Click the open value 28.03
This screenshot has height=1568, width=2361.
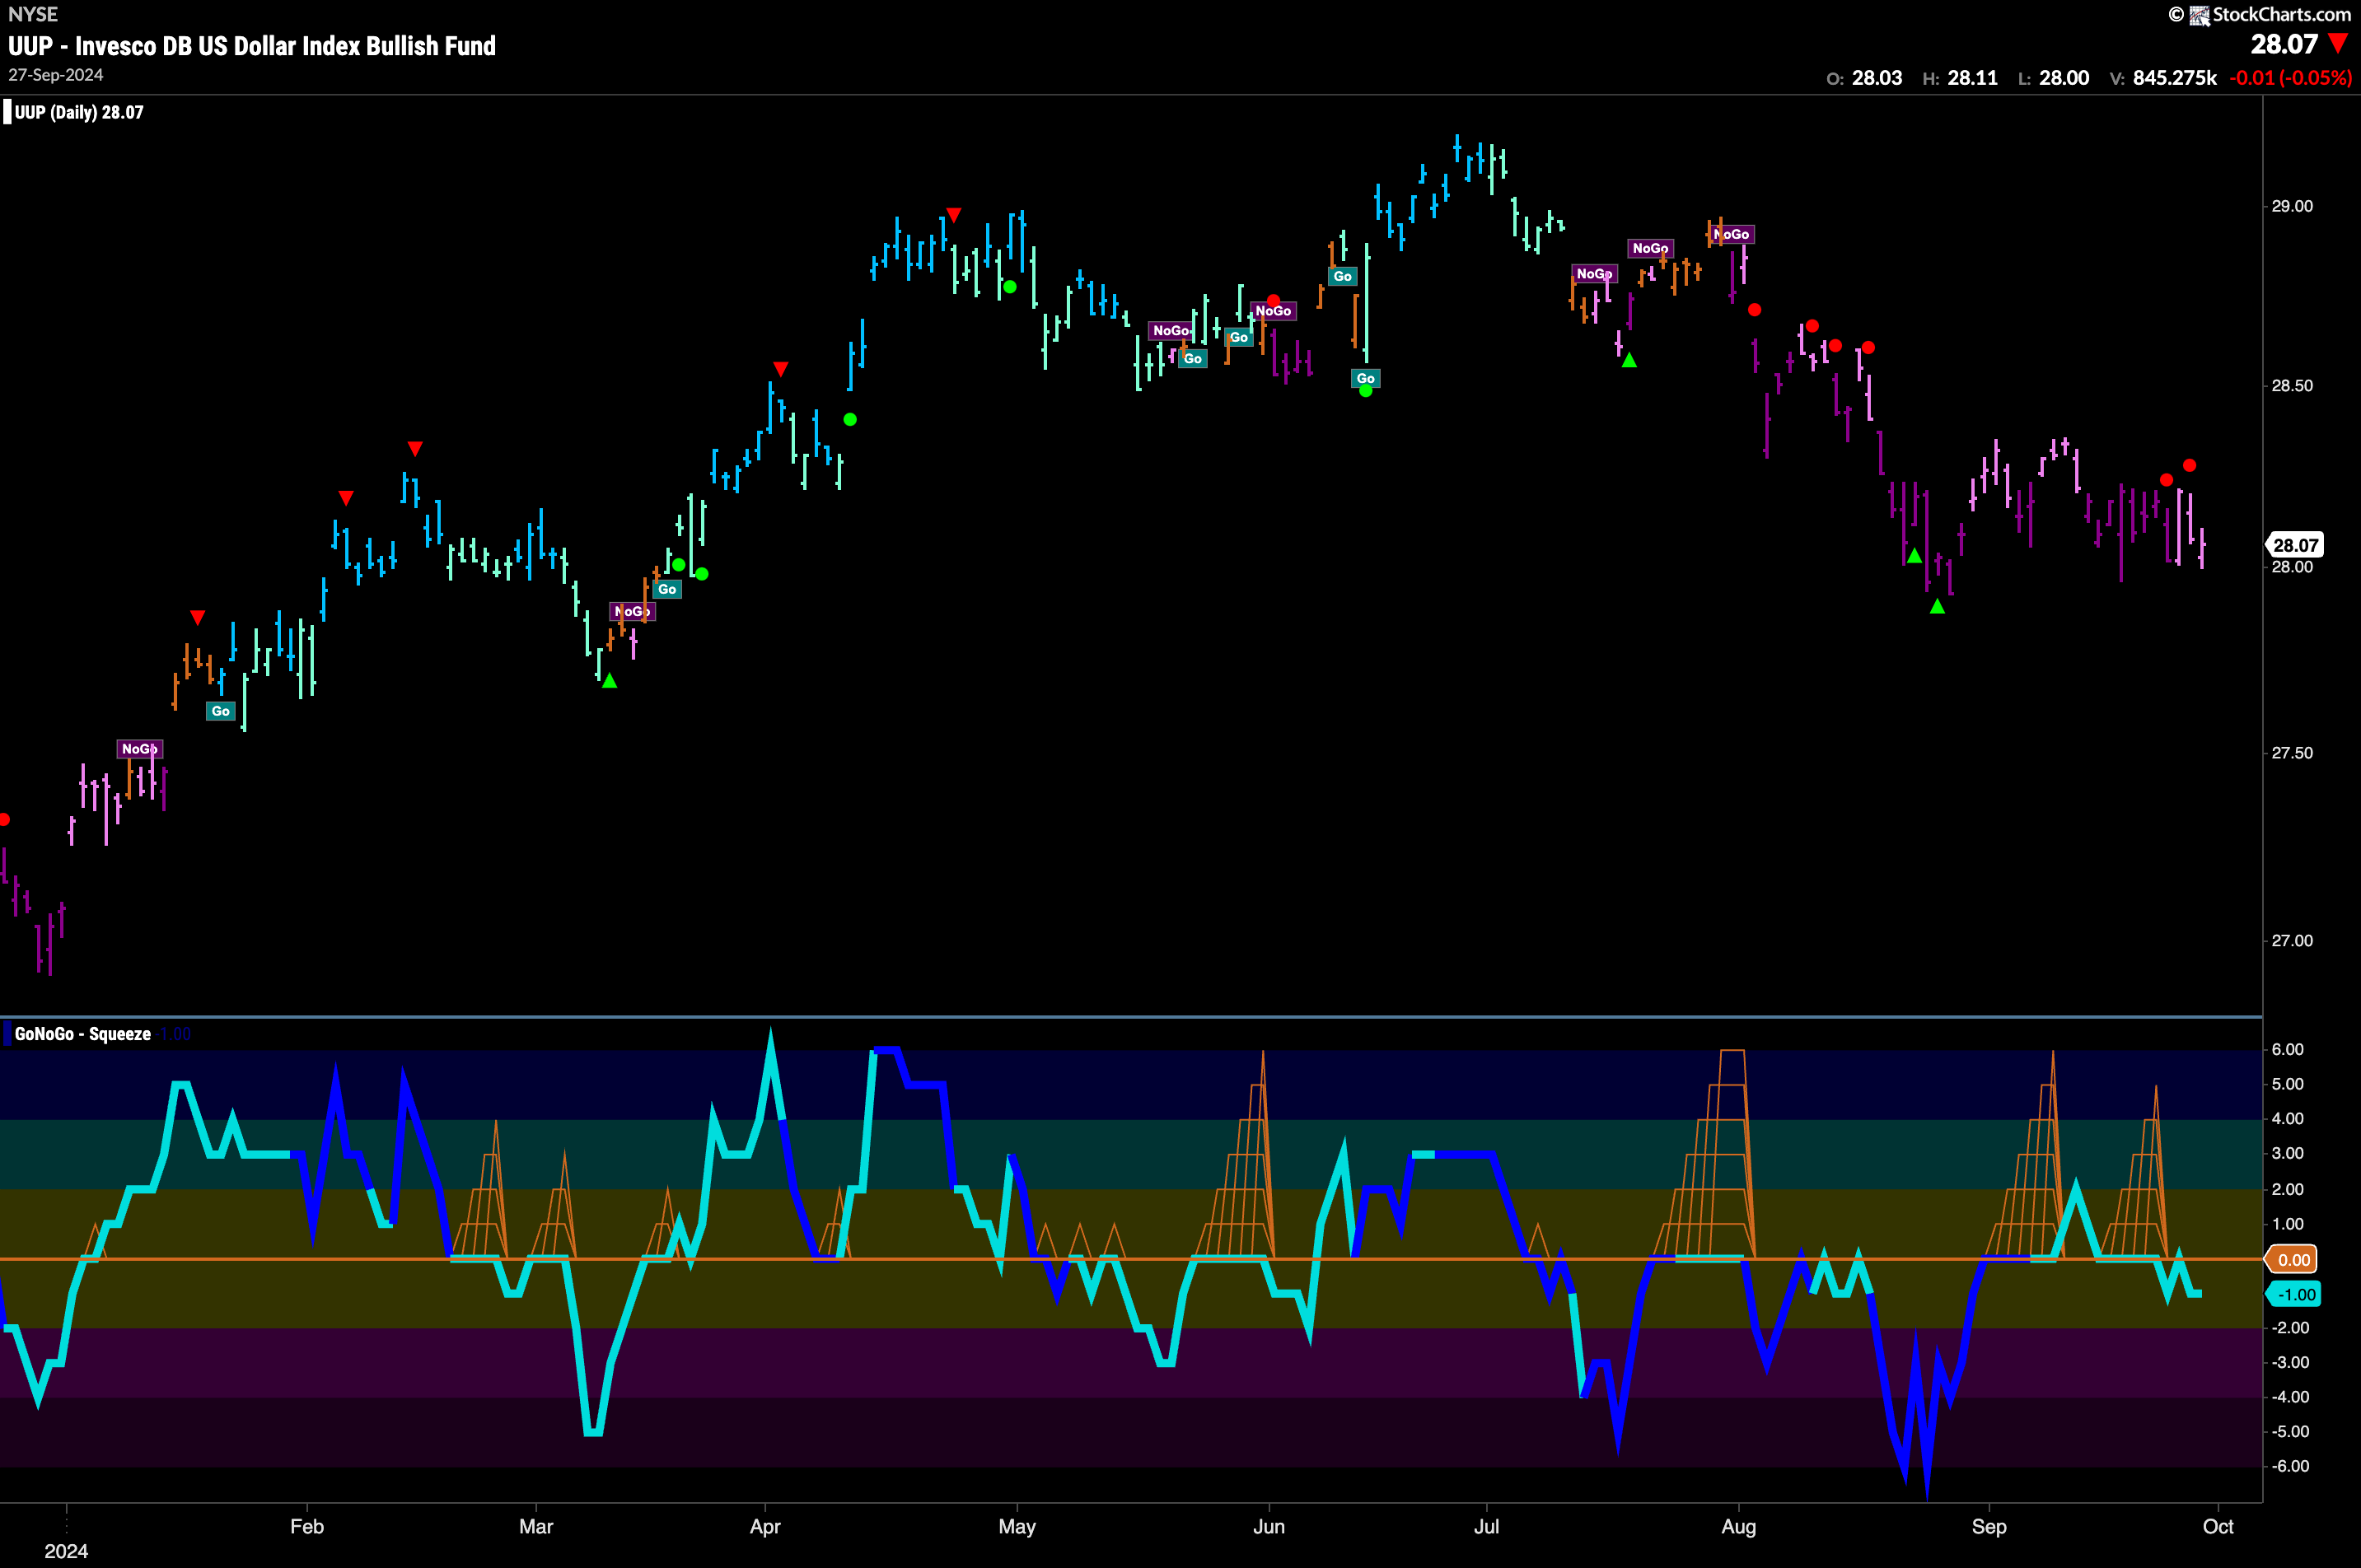1877,78
